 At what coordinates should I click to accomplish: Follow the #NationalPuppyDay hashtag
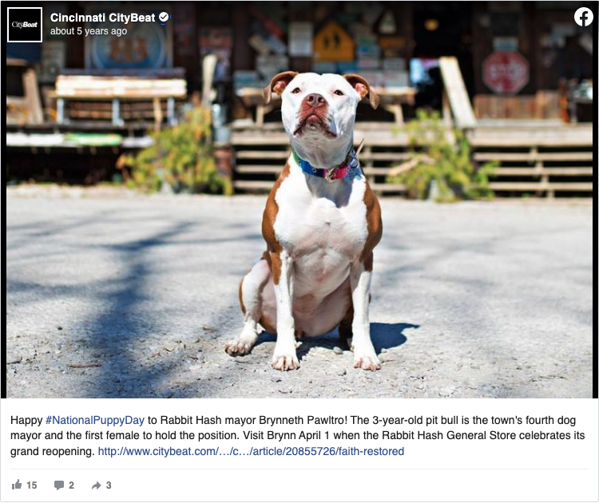pyautogui.click(x=95, y=420)
